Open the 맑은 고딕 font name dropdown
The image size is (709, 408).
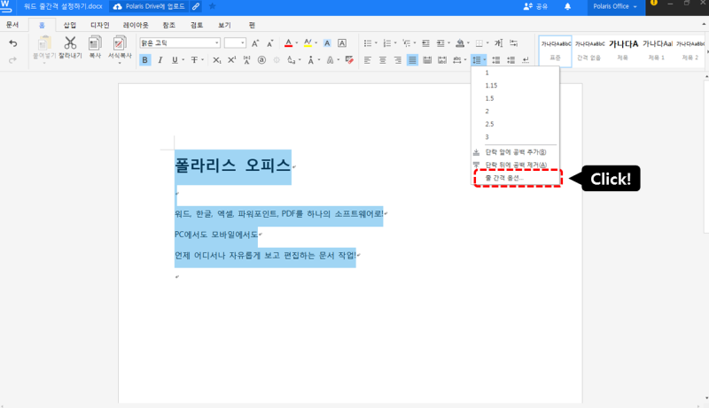(217, 43)
